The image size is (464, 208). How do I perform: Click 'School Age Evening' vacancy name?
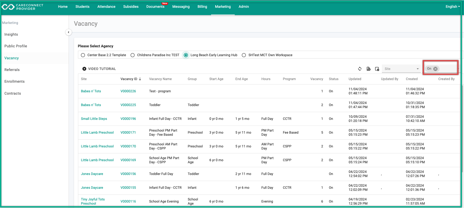(164, 201)
